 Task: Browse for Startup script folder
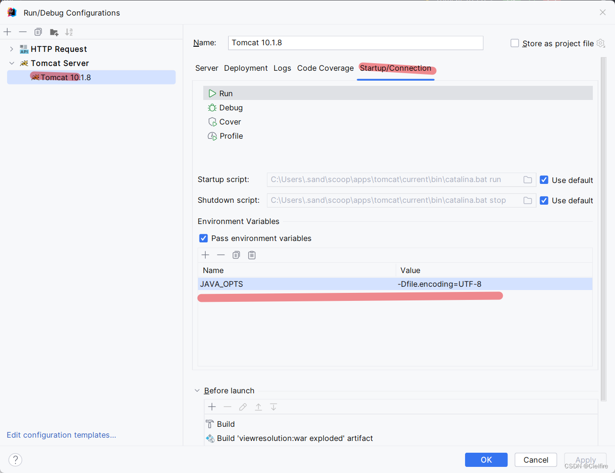(528, 180)
